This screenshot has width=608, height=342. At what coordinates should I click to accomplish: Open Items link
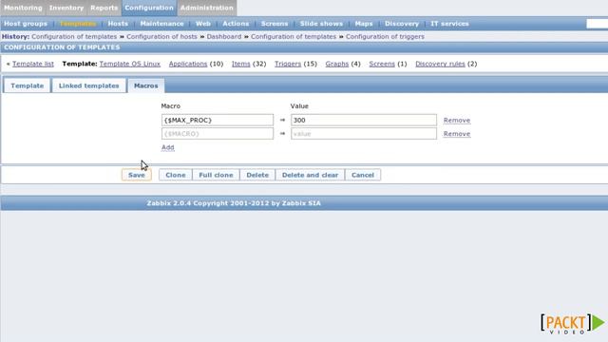pos(240,64)
